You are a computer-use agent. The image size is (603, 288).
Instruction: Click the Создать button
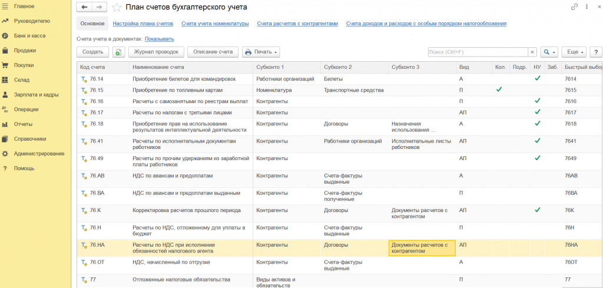pyautogui.click(x=92, y=52)
